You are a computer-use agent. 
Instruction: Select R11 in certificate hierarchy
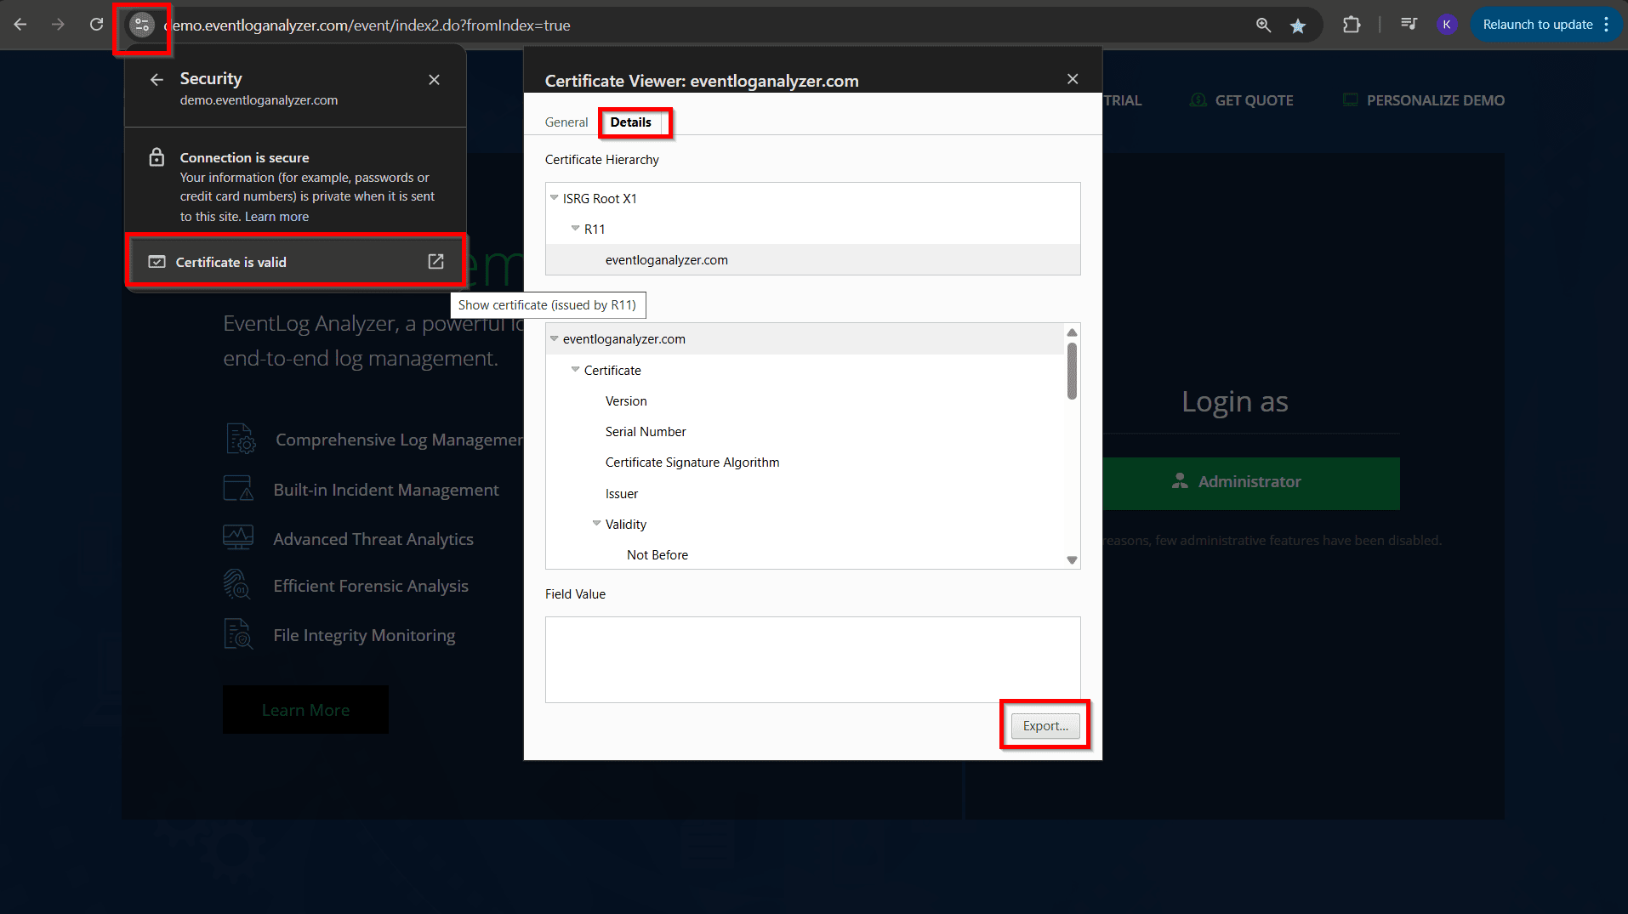click(595, 229)
